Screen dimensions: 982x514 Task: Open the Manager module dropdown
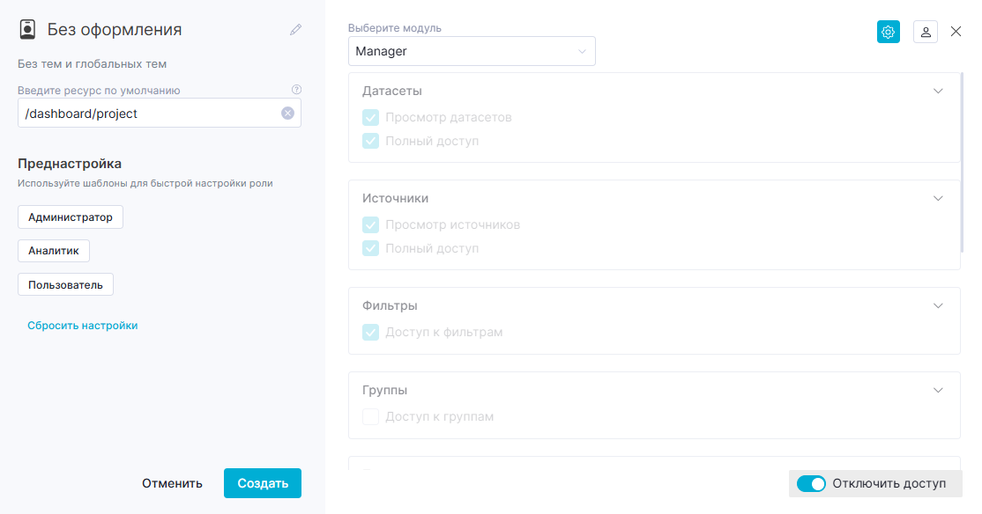(x=472, y=51)
